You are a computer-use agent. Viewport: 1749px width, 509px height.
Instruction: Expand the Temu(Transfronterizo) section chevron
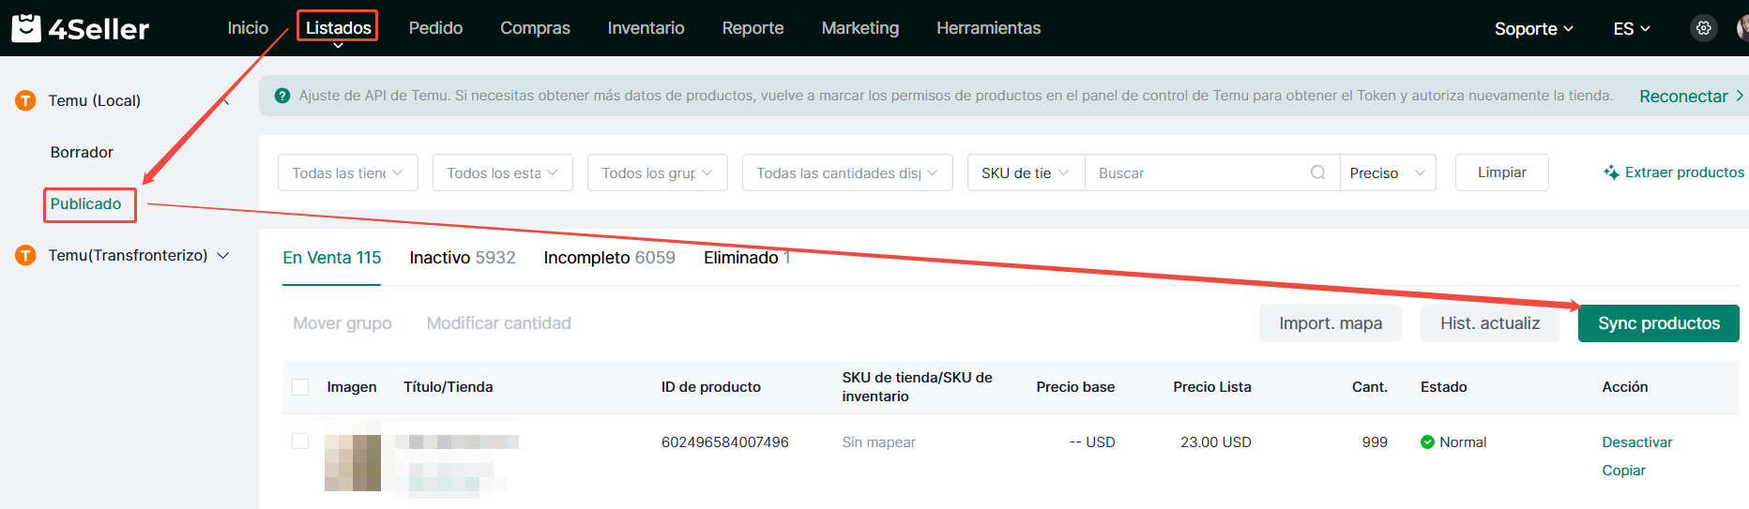click(x=223, y=256)
